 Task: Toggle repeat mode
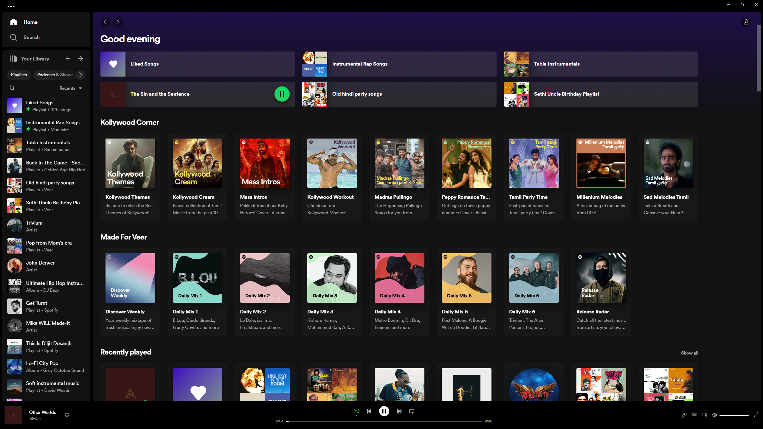click(x=412, y=411)
